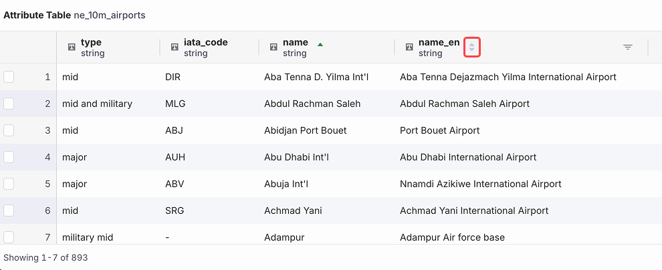This screenshot has height=270, width=662.
Task: Click the Abu Dhabi Int'l name cell
Action: coord(296,157)
